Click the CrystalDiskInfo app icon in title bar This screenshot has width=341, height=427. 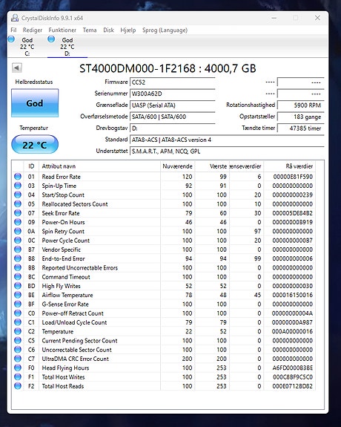click(15, 18)
